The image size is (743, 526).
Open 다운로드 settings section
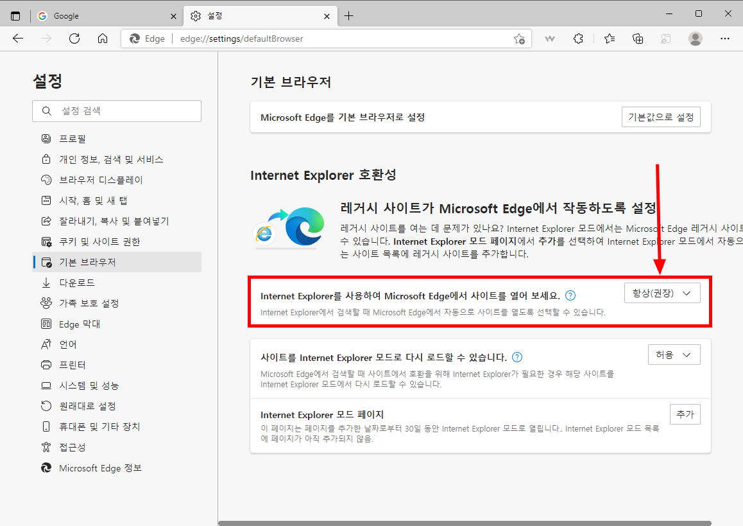tap(117, 283)
